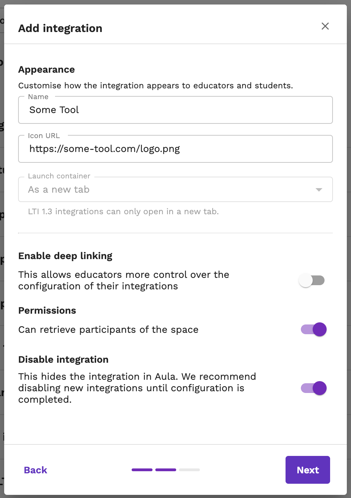Click the Enable deep linking heading
The height and width of the screenshot is (498, 351).
pyautogui.click(x=65, y=256)
